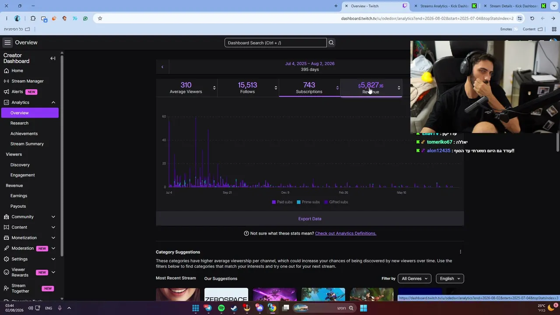Open Check out Analytics Definitions link
Image resolution: width=560 pixels, height=315 pixels.
click(x=346, y=233)
